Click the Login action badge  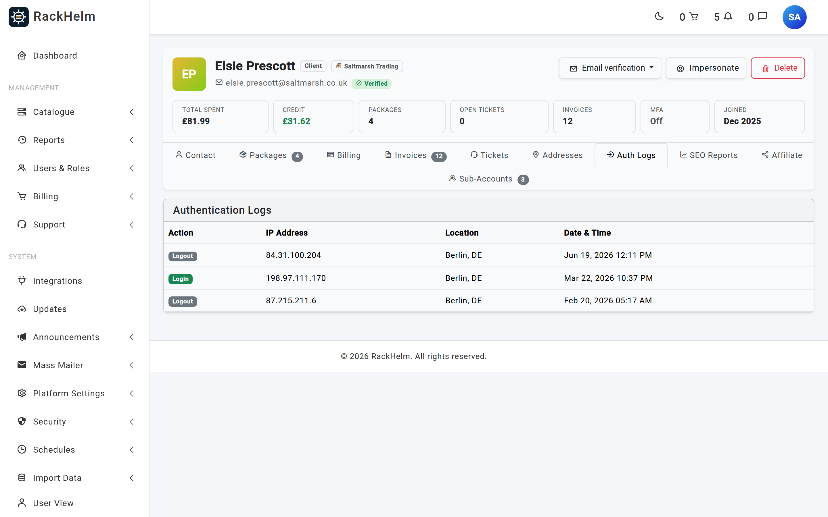[x=180, y=279]
